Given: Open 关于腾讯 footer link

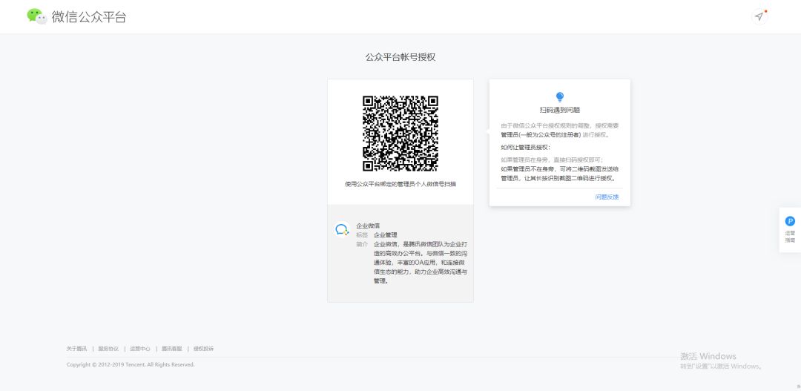Looking at the screenshot, I should tap(76, 349).
